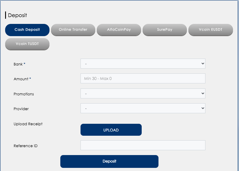
Task: Click the Promotions field label
Action: click(x=24, y=94)
